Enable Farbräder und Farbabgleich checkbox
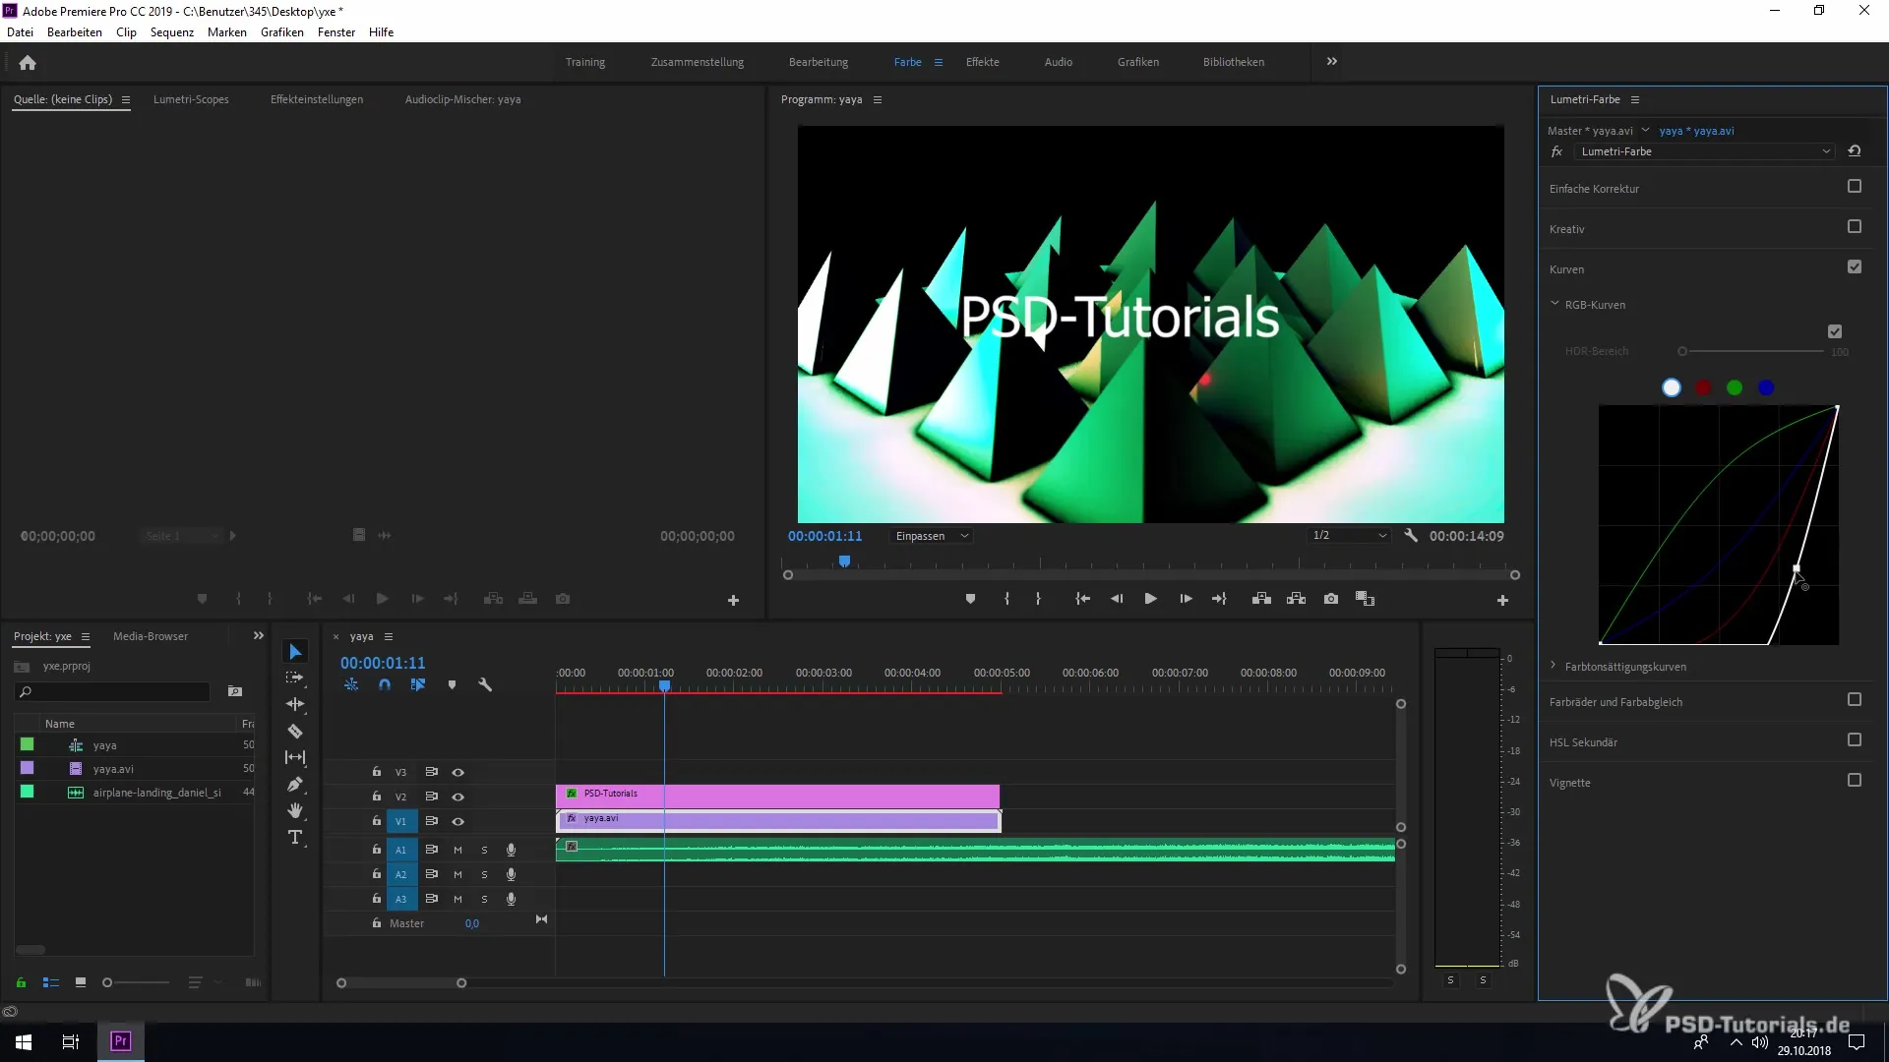The image size is (1889, 1062). (x=1855, y=700)
